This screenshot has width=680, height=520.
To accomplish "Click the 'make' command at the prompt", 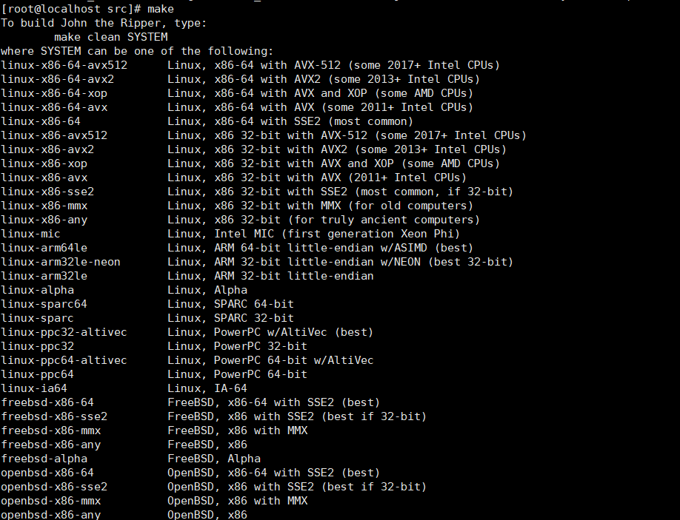I will 161,9.
